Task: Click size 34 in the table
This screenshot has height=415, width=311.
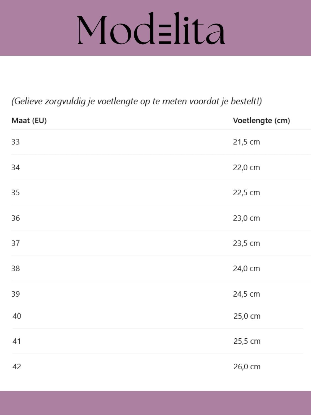Action: tap(16, 167)
